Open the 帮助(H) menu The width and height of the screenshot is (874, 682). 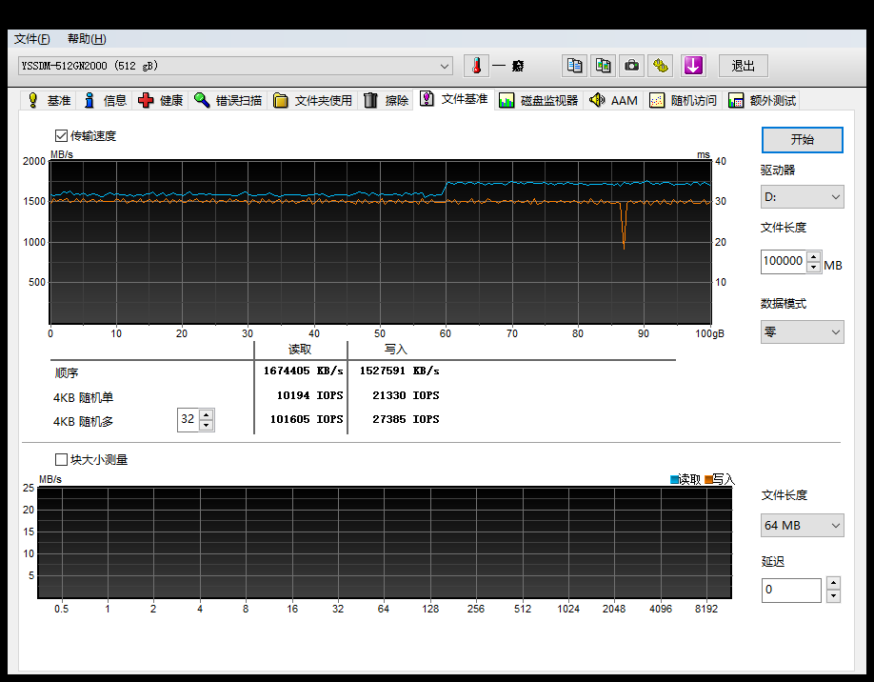click(x=87, y=39)
